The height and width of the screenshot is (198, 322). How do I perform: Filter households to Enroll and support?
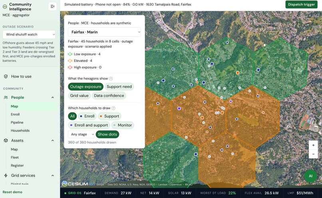(89, 125)
